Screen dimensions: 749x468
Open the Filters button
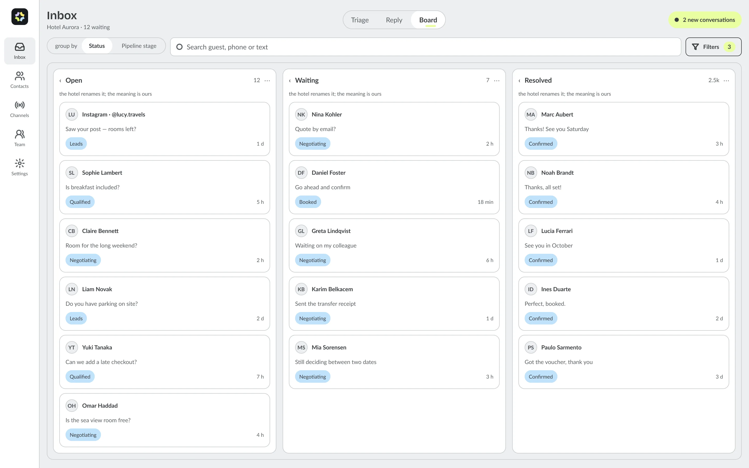point(713,47)
